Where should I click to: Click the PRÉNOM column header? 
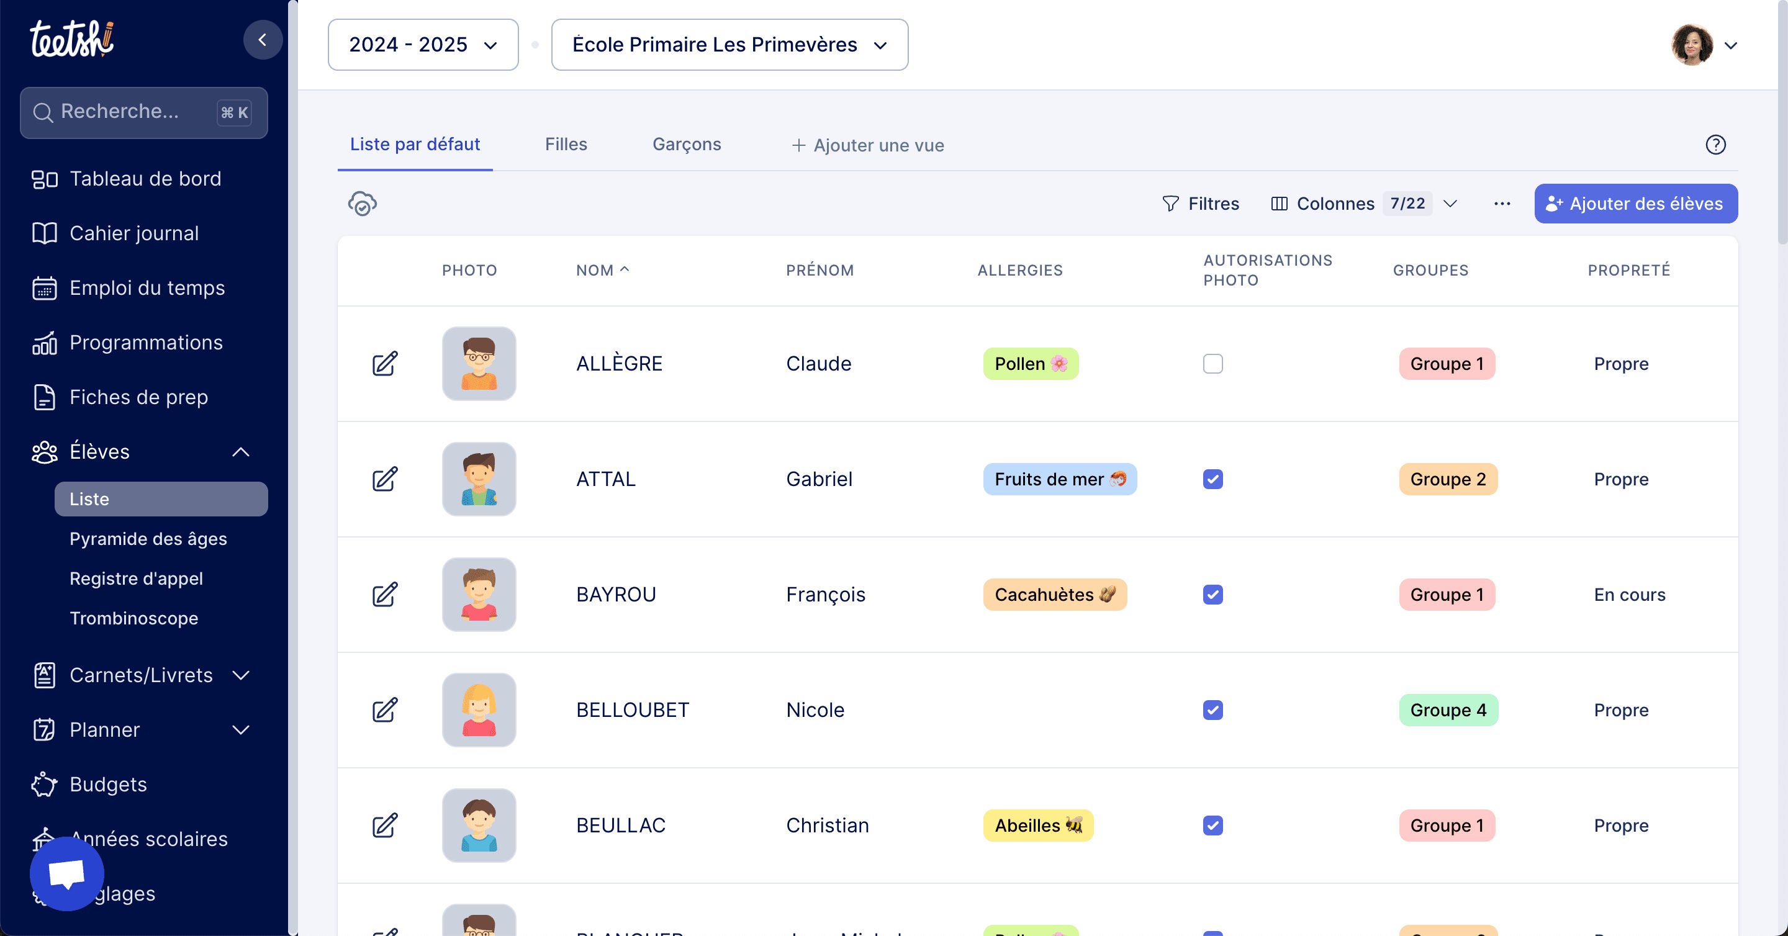(x=819, y=271)
